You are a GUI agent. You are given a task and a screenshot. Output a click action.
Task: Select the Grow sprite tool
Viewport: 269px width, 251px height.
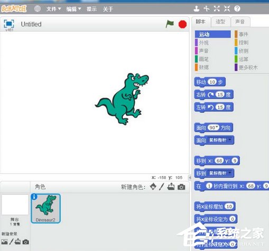(x=217, y=8)
